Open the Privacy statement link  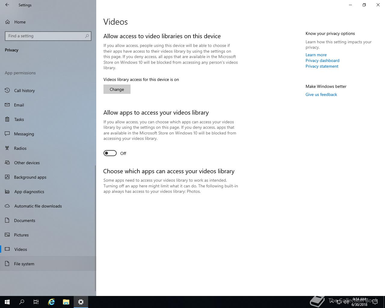322,66
